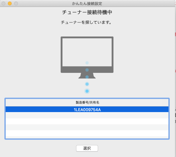Click the dot on the monitor's lower bezel

click(87, 70)
